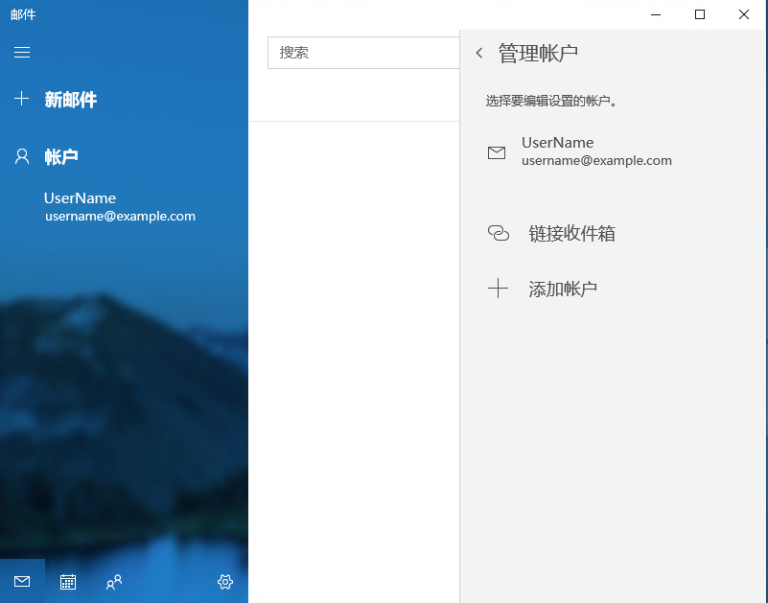Click into the 搜索 search box
Screen dimensions: 768x603
tap(362, 53)
